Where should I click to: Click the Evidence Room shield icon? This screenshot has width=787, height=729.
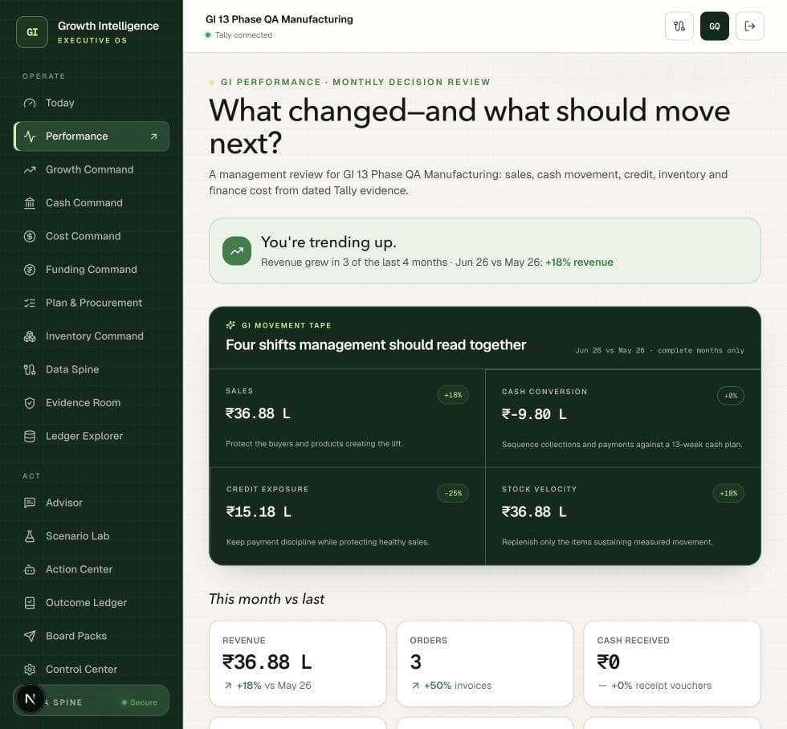pyautogui.click(x=30, y=403)
